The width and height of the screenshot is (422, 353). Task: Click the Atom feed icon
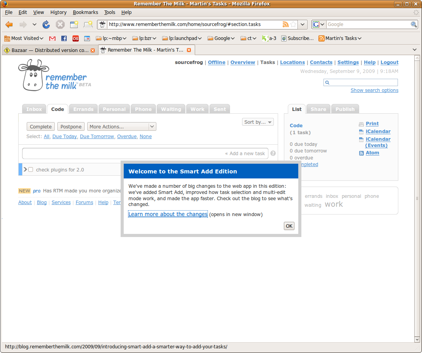click(x=361, y=153)
